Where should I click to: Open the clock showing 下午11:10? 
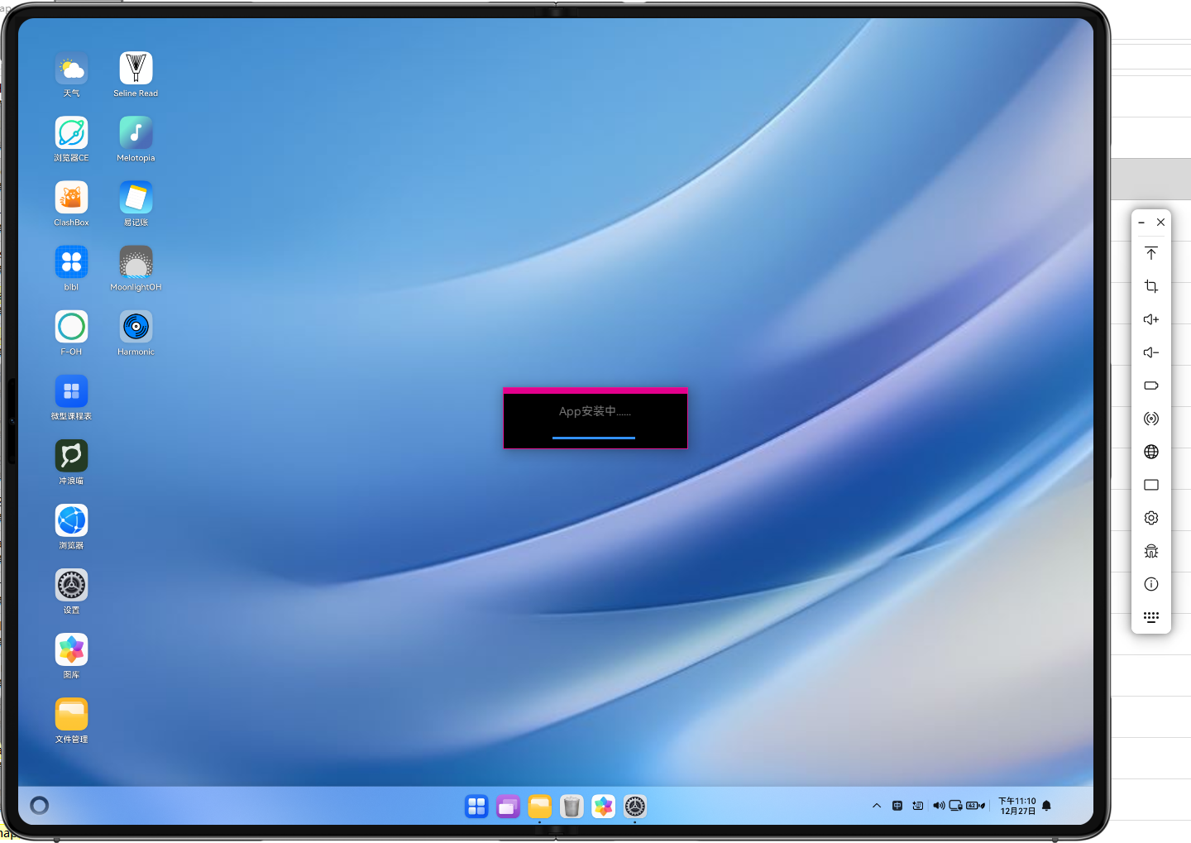pos(1017,806)
